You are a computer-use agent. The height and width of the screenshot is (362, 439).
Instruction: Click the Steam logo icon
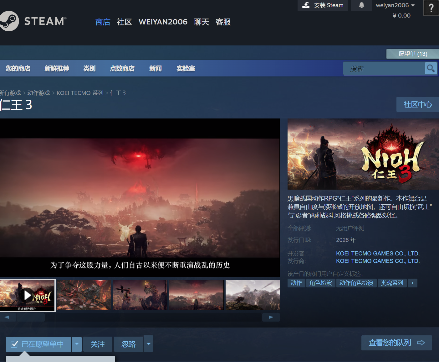tap(9, 21)
